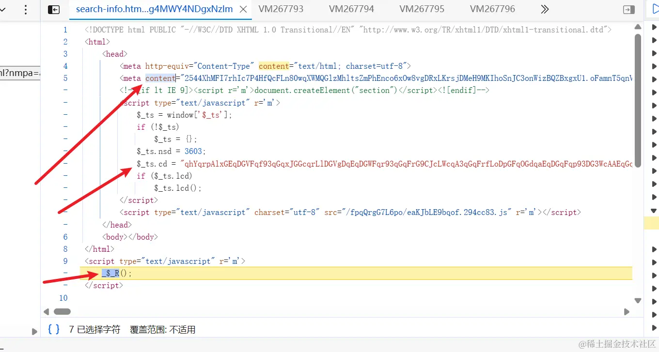659x352 pixels.
Task: Click the "$_ts = window['$_ts'];" line
Action: (185, 115)
